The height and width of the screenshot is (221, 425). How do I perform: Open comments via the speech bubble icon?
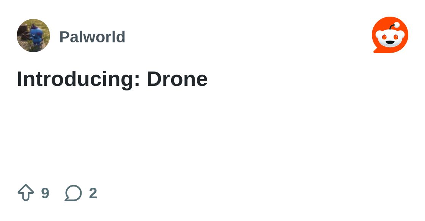coord(73,193)
